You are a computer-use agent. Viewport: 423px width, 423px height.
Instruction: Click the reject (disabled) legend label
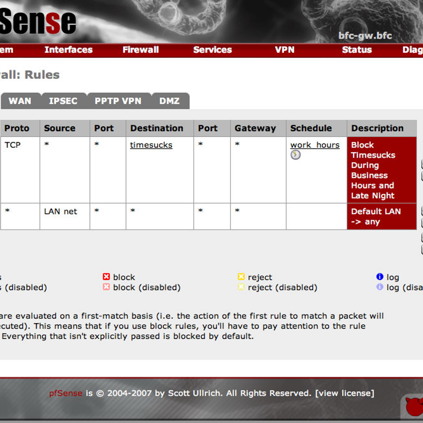[x=282, y=288]
